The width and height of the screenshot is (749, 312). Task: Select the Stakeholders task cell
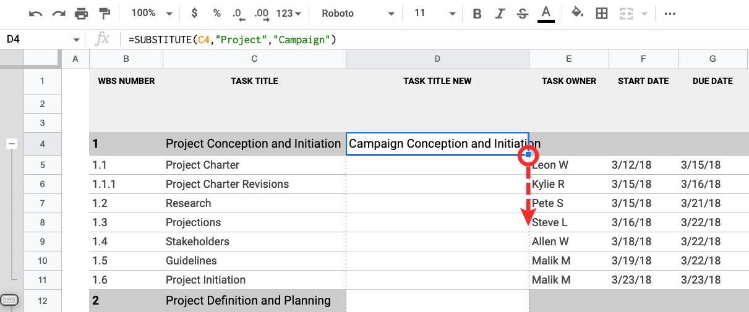tap(254, 242)
